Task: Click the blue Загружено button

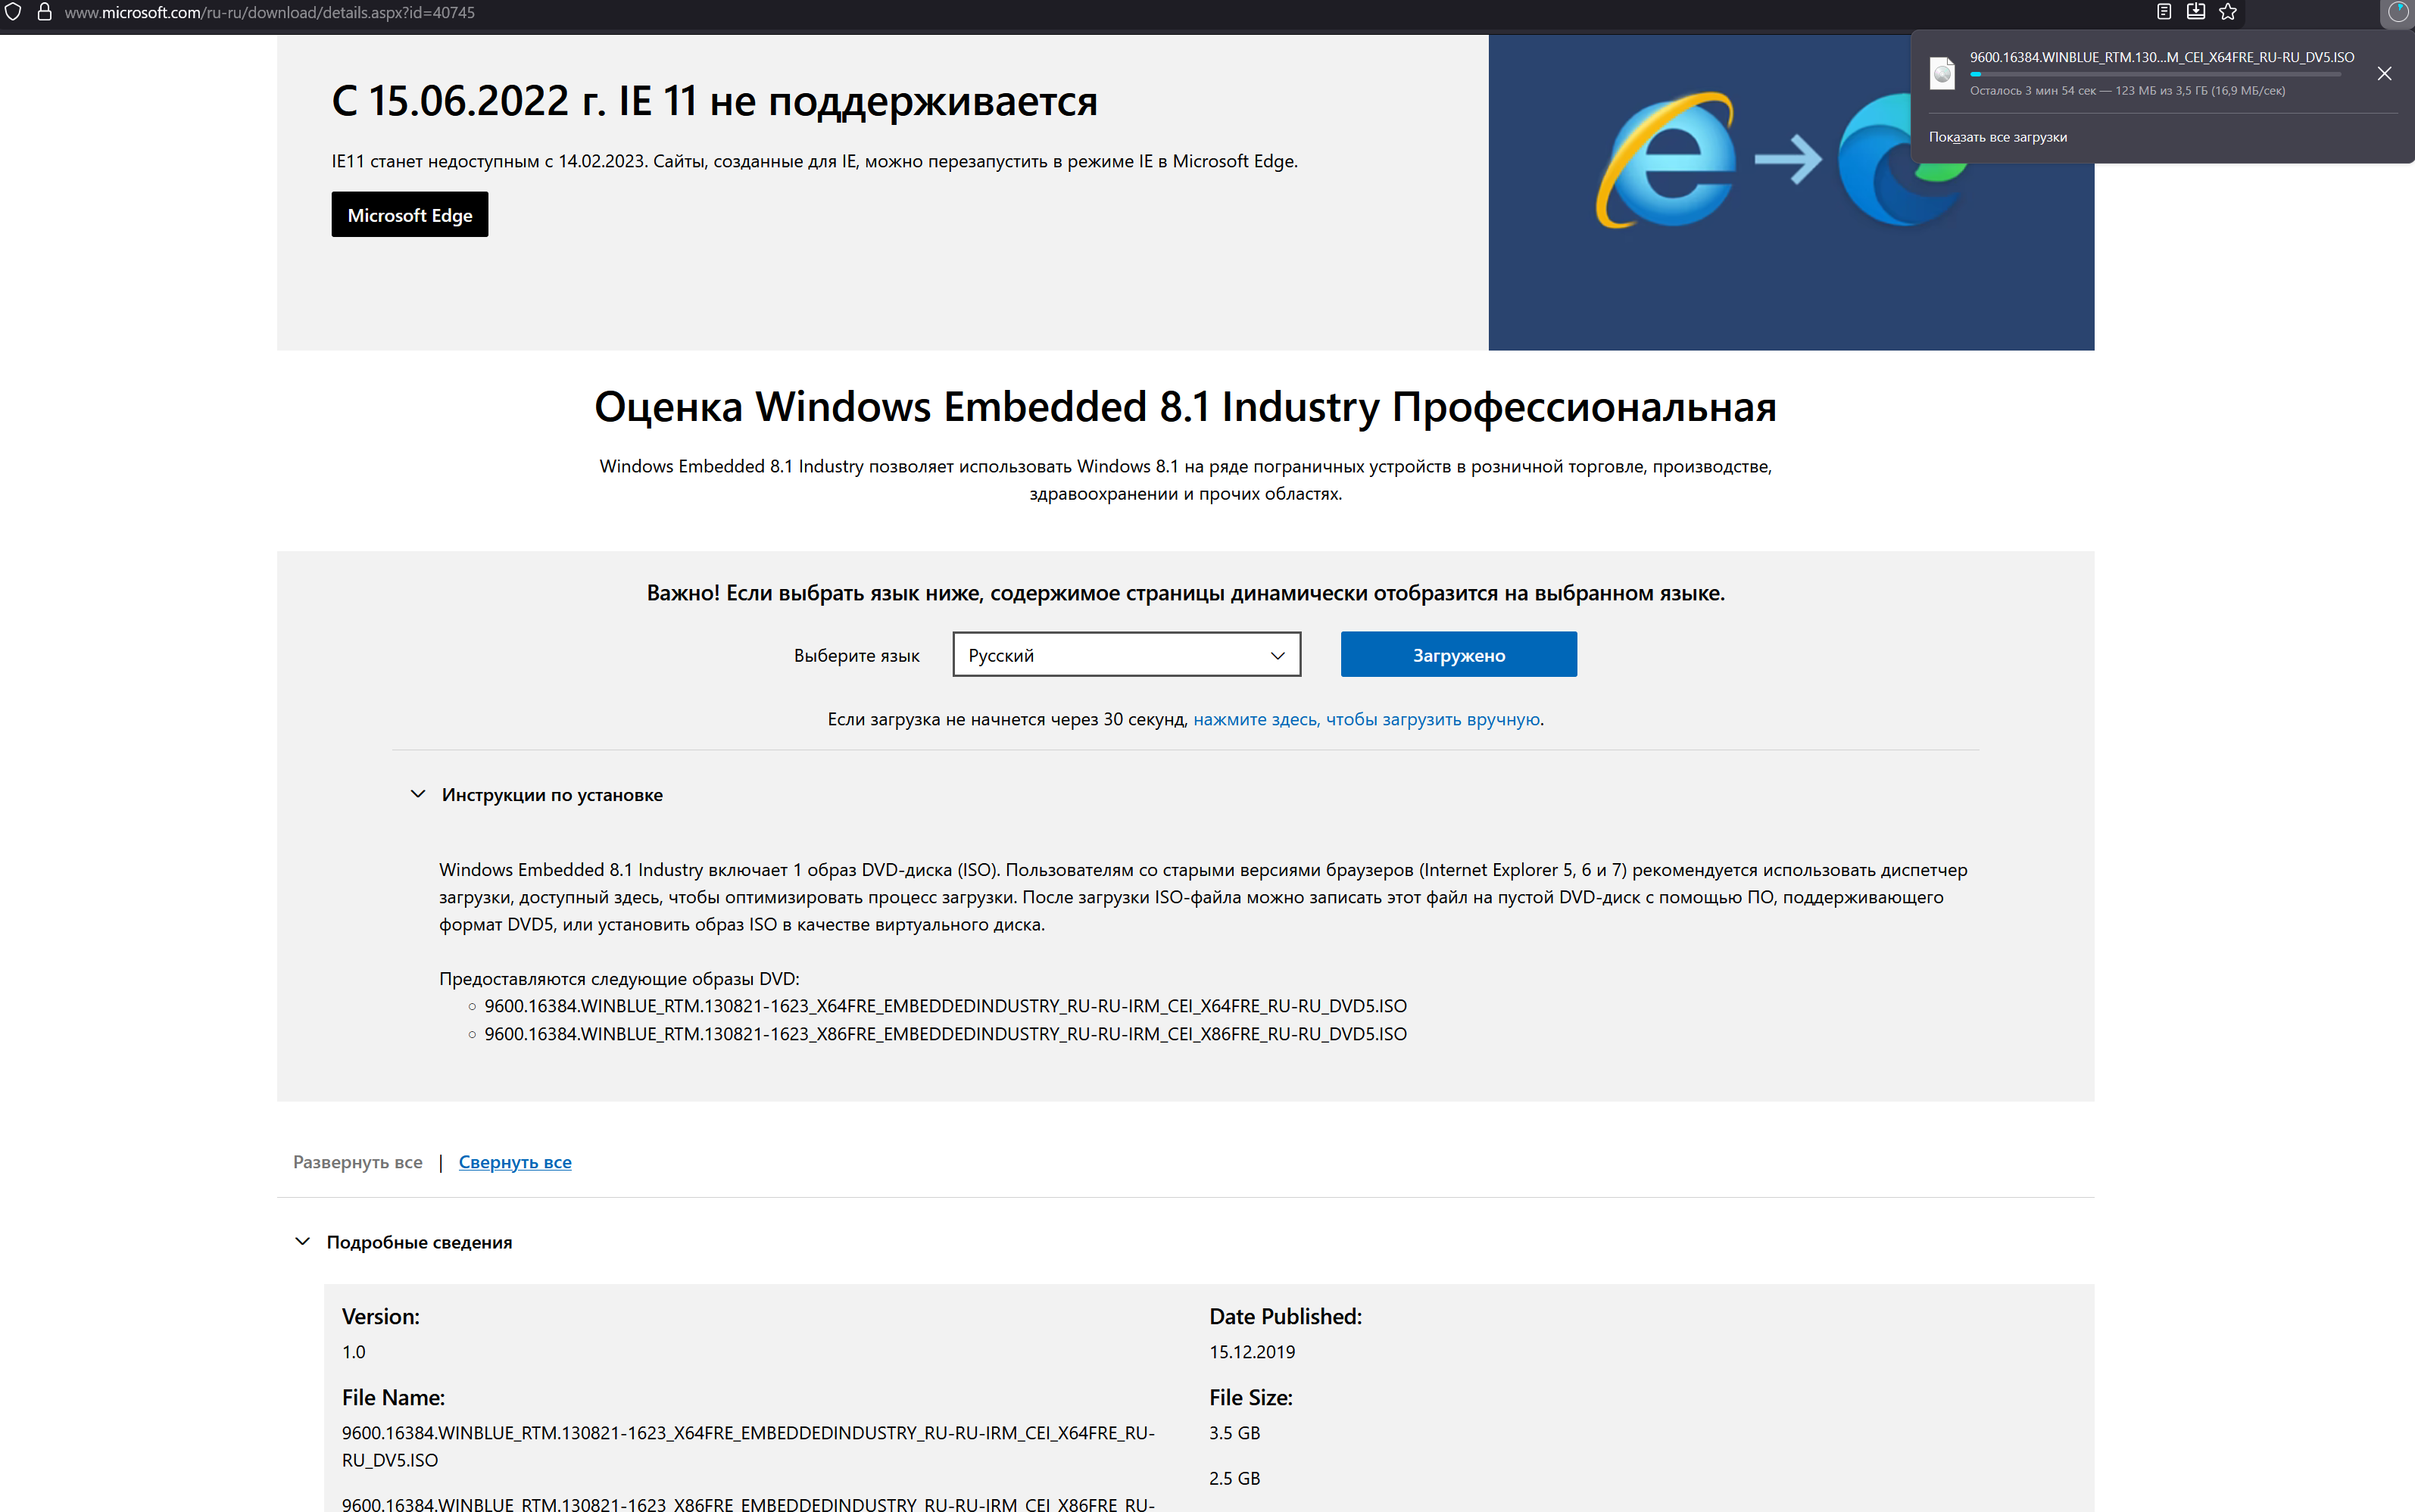Action: [x=1458, y=654]
